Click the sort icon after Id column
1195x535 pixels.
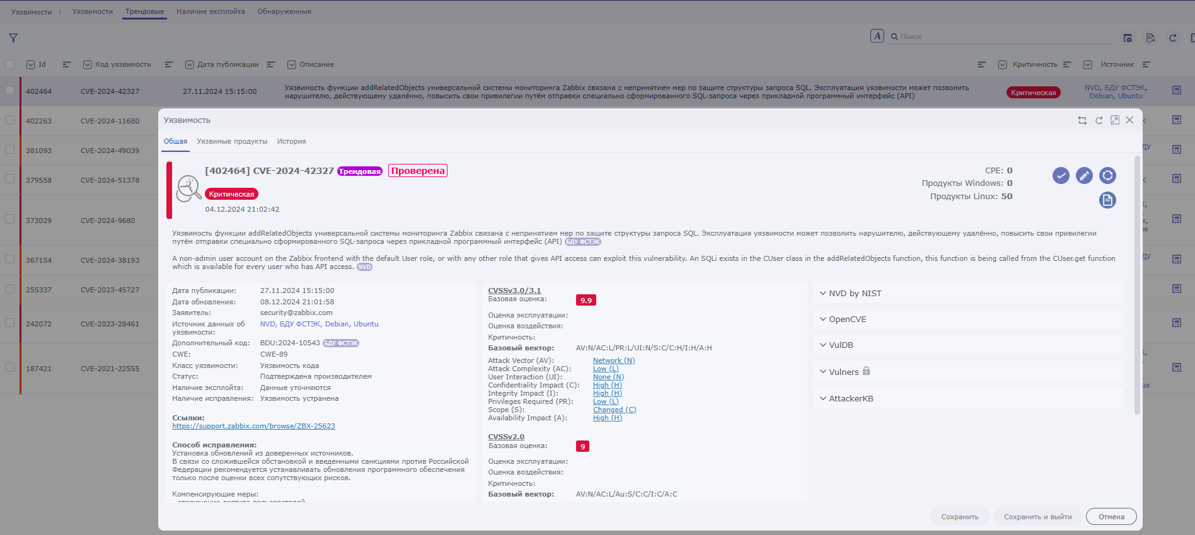tap(67, 64)
